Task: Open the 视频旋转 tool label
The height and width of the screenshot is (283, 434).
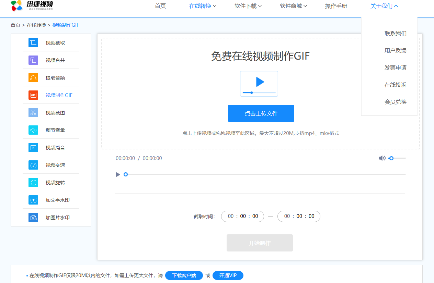Action: [55, 183]
